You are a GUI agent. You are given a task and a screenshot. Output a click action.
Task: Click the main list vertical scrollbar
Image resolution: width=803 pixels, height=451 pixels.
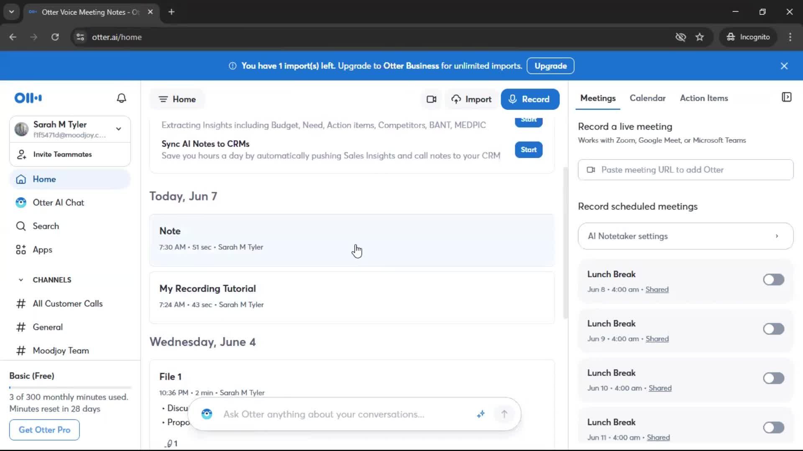[x=565, y=242]
